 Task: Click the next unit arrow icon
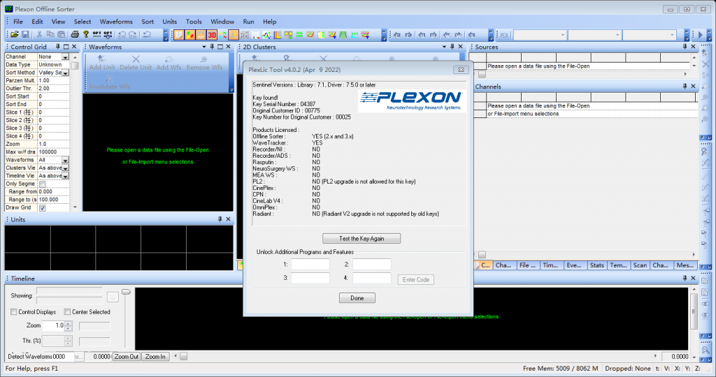434,35
